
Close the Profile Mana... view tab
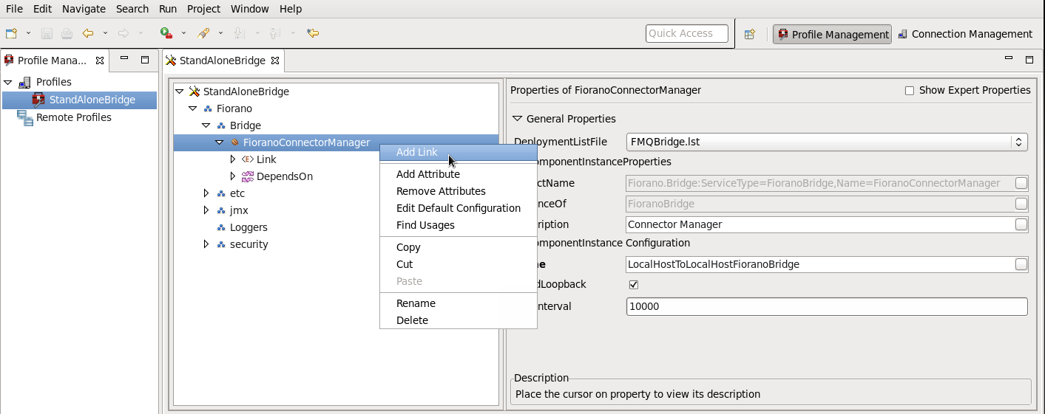coord(100,61)
